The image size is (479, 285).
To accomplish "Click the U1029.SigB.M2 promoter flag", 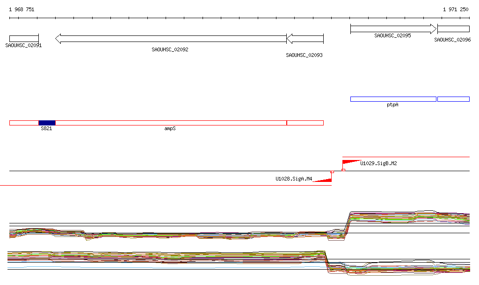I will coord(352,162).
